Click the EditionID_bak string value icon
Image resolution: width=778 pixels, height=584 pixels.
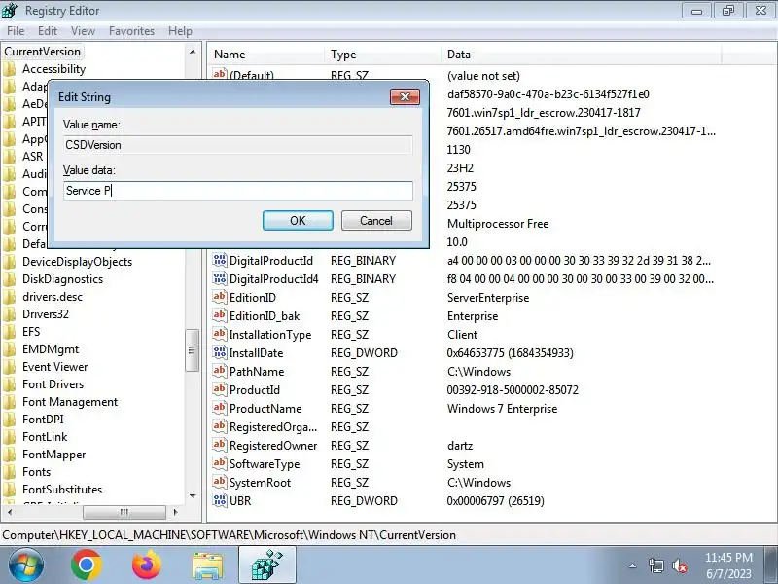(220, 314)
